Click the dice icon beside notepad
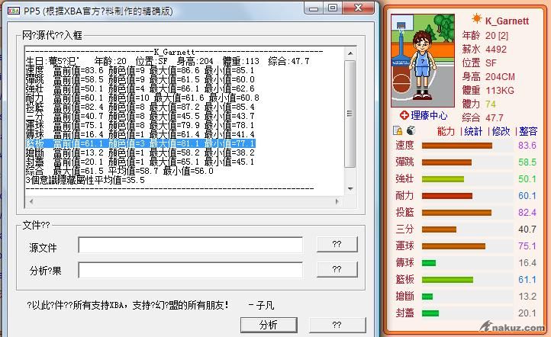The height and width of the screenshot is (337, 551). [x=410, y=130]
